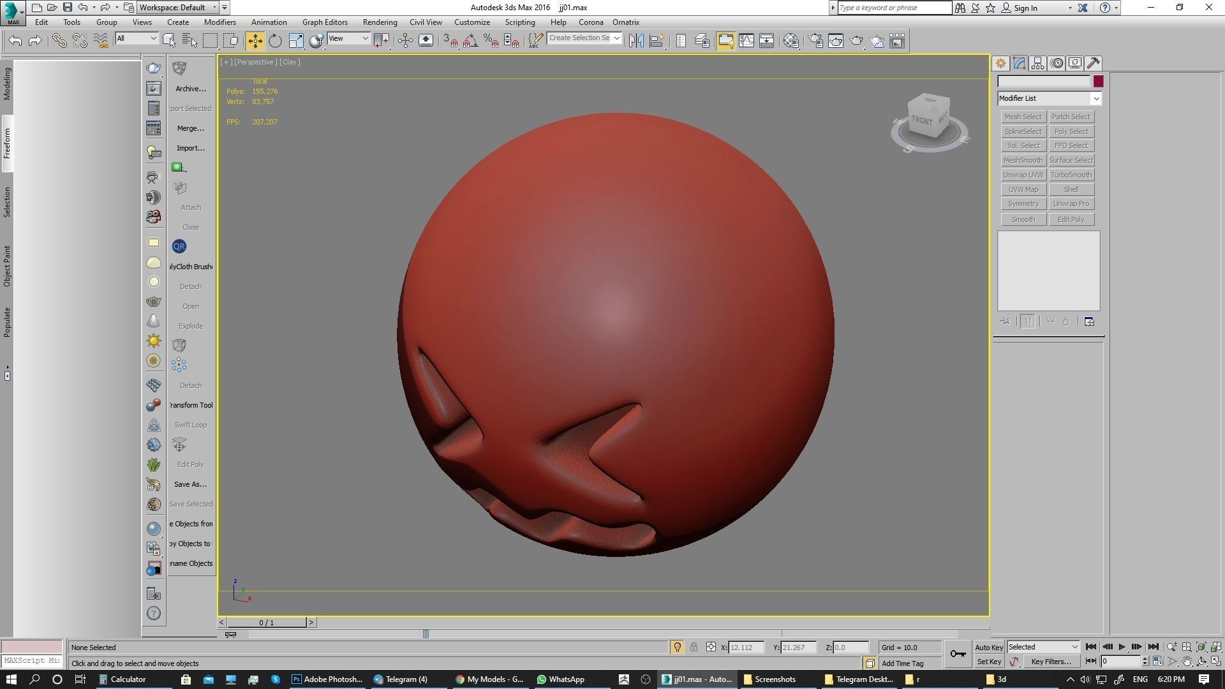Viewport: 1225px width, 689px height.
Task: Click the object color swatch
Action: click(x=1098, y=81)
